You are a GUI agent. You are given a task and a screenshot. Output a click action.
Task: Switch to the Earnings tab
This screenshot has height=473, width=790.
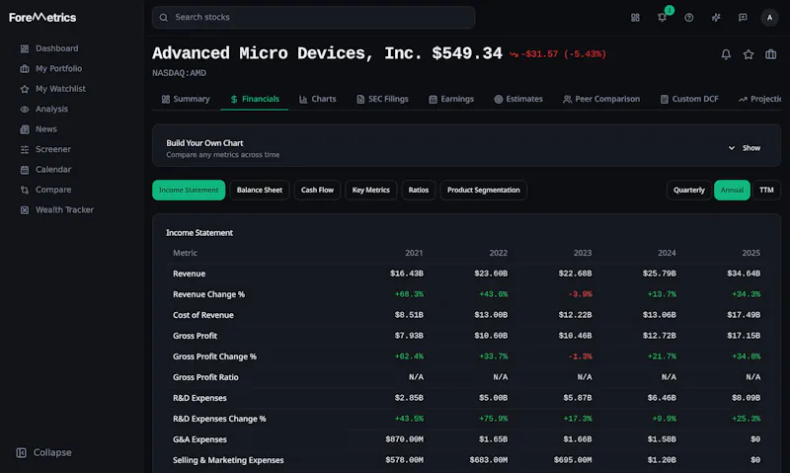(451, 99)
